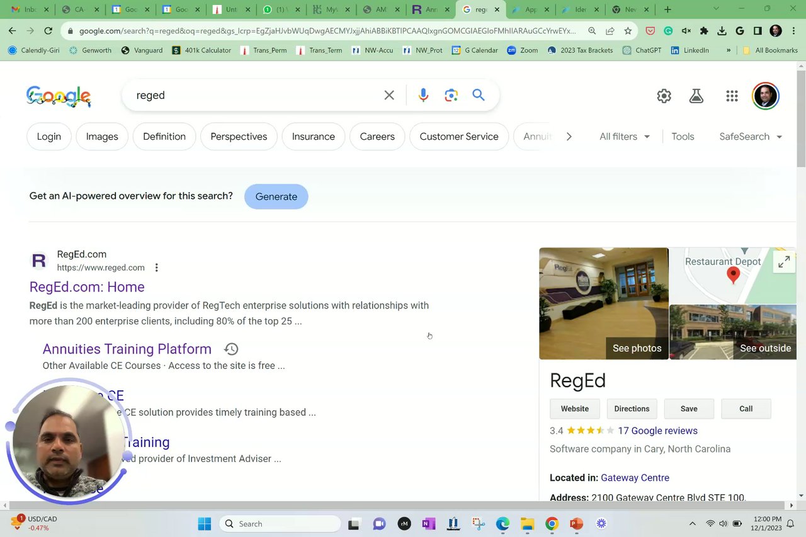
Task: Open the 17 Google reviews link
Action: coord(657,431)
